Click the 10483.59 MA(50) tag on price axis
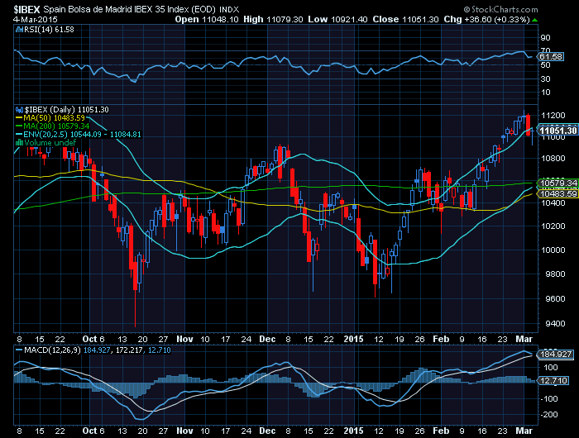579x438 pixels. [558, 193]
